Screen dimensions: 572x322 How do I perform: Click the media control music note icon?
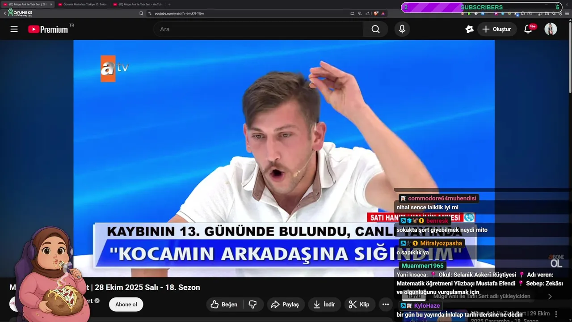click(x=540, y=13)
